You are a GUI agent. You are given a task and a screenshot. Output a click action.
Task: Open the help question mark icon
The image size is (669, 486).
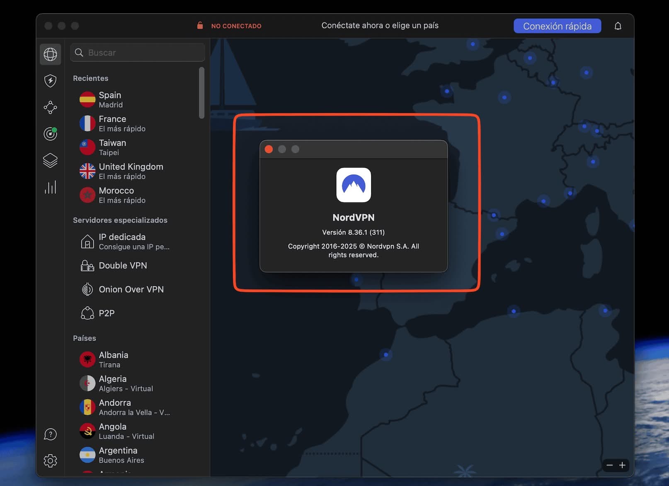tap(50, 434)
